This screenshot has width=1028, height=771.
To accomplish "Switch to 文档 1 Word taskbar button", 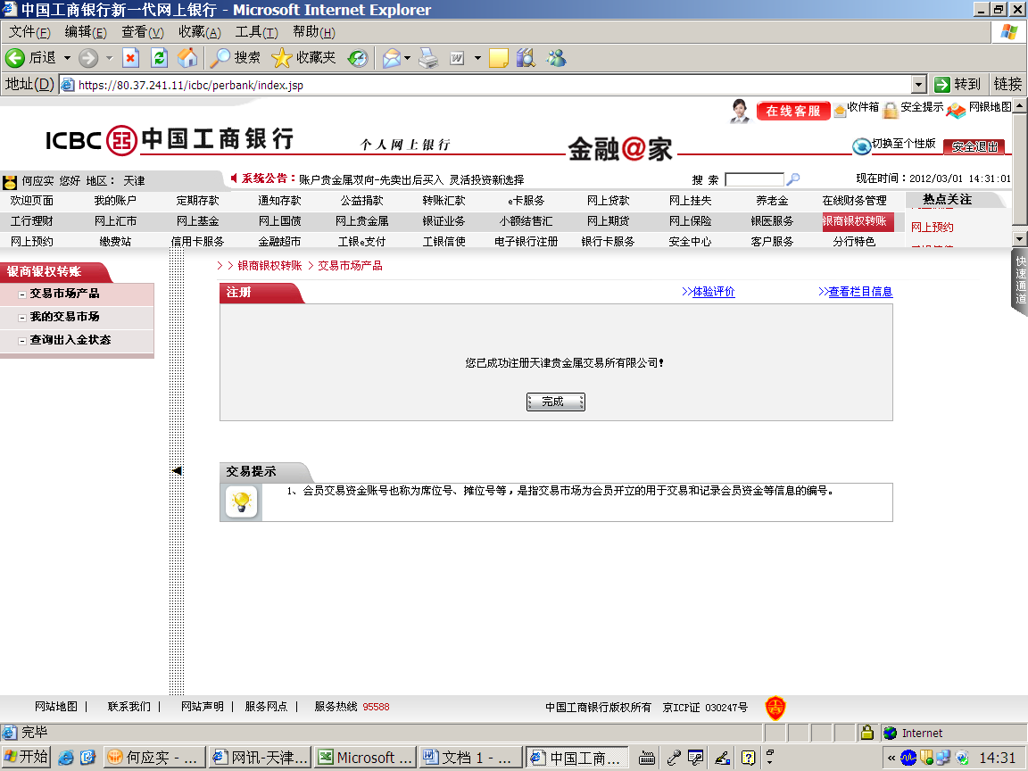I will (470, 758).
